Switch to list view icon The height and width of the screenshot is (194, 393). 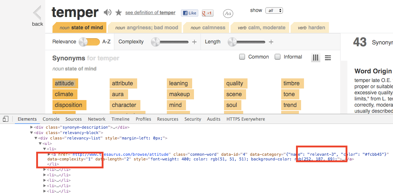[328, 58]
